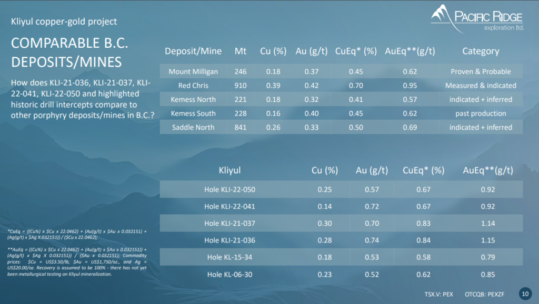This screenshot has width=539, height=304.
Task: Click the 'Hole KL-06-30' row label
Action: [229, 275]
